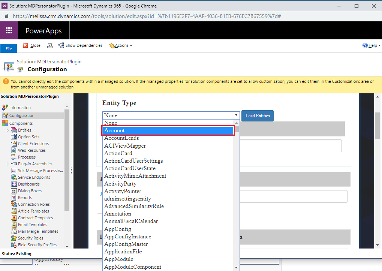
Task: Click sidebar tree scroll-down arrow
Action: tap(67, 246)
